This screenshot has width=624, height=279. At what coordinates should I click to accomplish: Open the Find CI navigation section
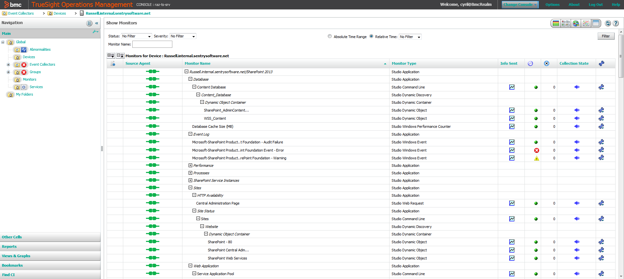(x=50, y=275)
